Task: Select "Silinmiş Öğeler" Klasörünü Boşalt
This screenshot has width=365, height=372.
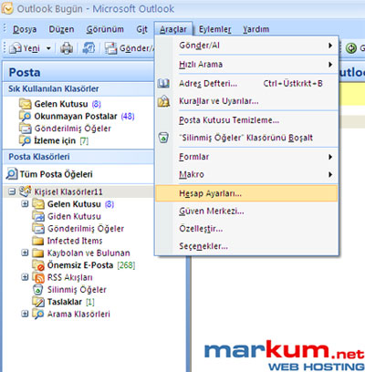Action: coord(246,138)
